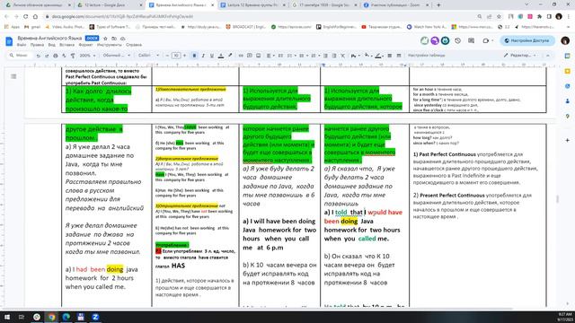Viewport: 575px width, 323px height.
Task: Open the Инструменты menu
Action: (110, 45)
